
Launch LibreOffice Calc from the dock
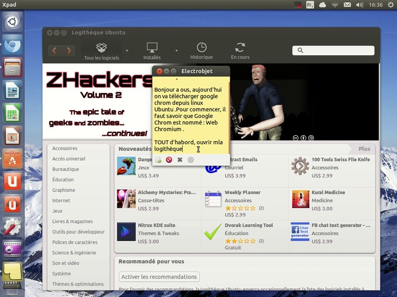coord(12,113)
